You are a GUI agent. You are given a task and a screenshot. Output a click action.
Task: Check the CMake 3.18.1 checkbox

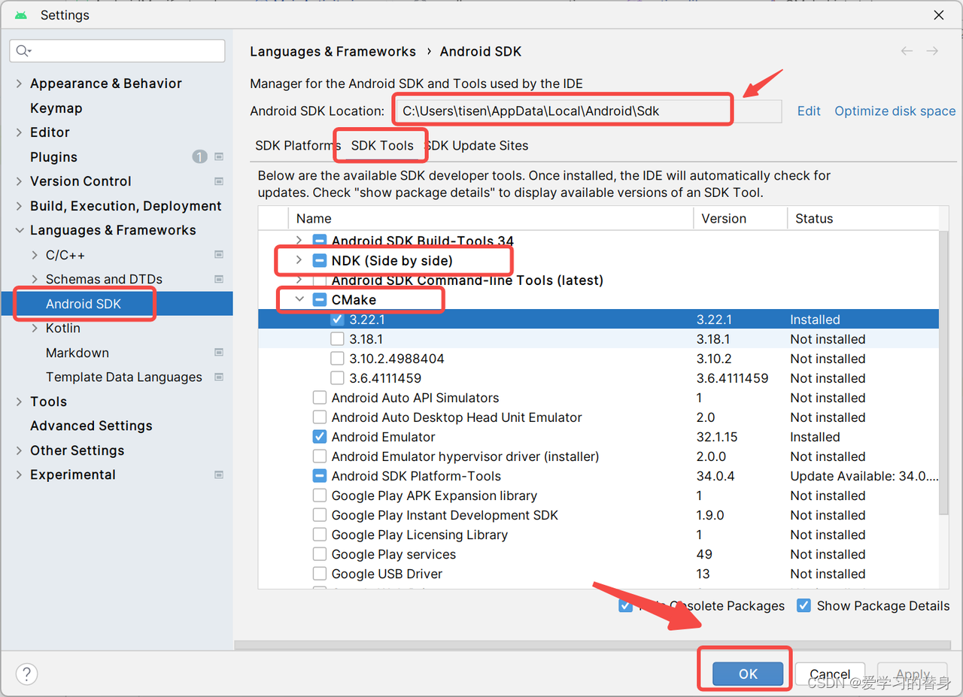(x=337, y=339)
